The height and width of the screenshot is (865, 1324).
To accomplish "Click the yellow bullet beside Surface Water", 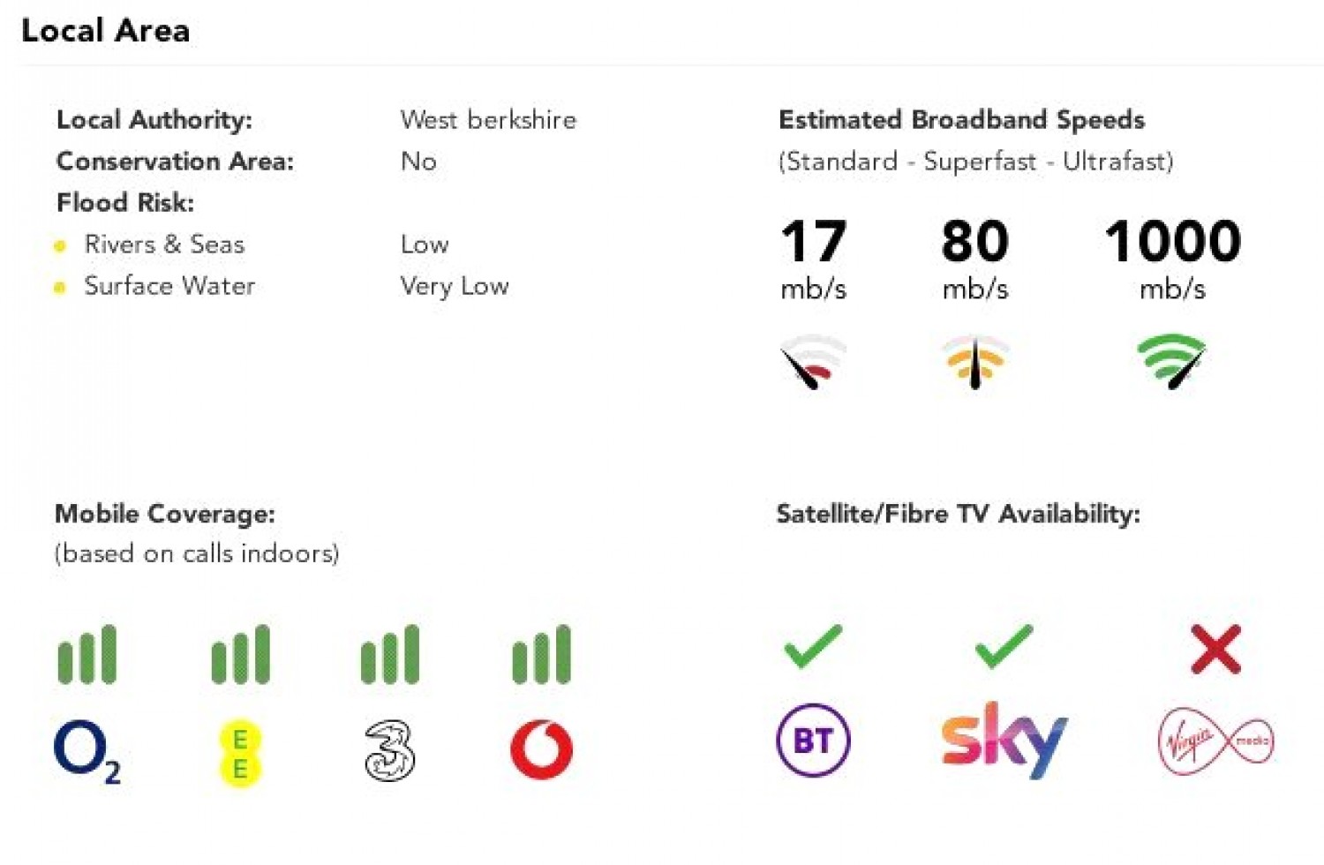I will [x=60, y=287].
